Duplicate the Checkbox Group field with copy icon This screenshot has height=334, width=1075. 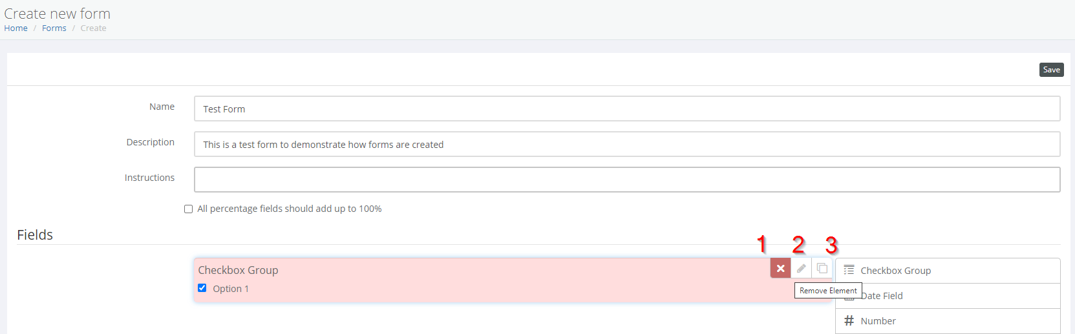coord(822,268)
